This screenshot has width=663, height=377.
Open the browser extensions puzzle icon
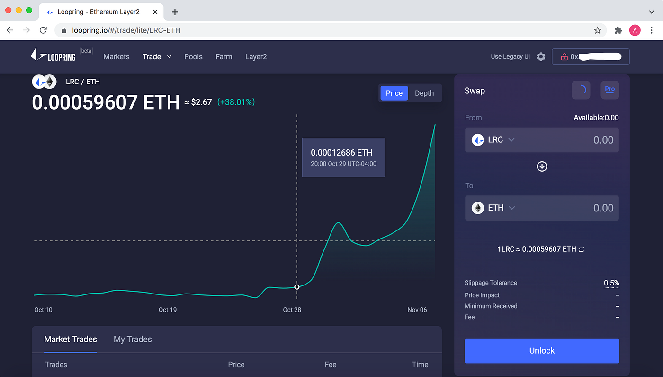[618, 30]
